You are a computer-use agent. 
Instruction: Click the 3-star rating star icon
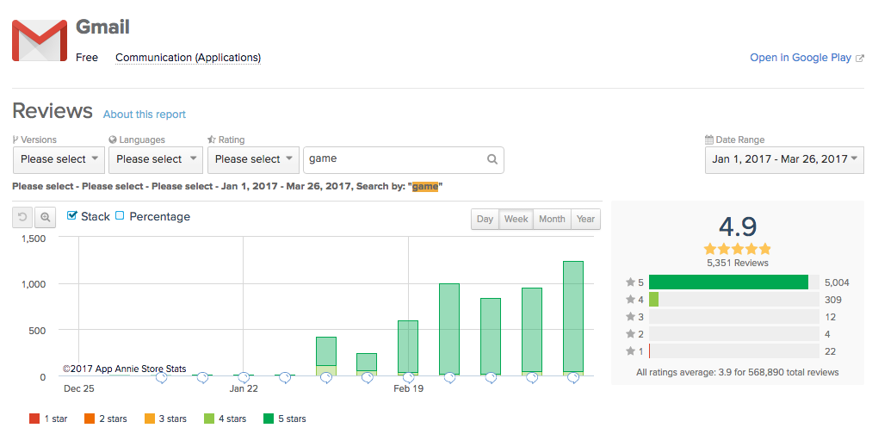(x=631, y=317)
